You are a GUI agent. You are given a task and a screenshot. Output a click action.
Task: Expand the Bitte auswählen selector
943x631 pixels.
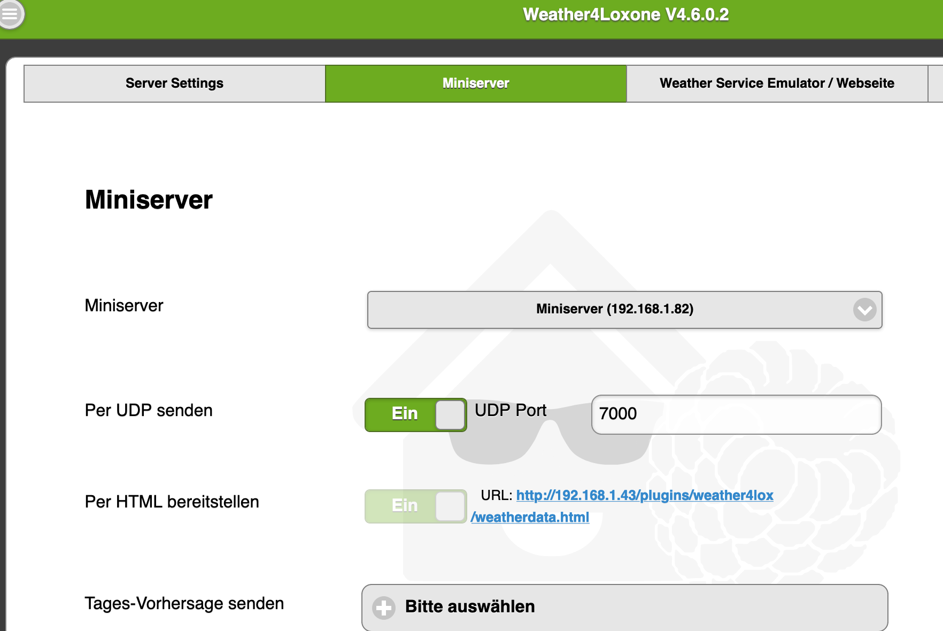pyautogui.click(x=624, y=607)
